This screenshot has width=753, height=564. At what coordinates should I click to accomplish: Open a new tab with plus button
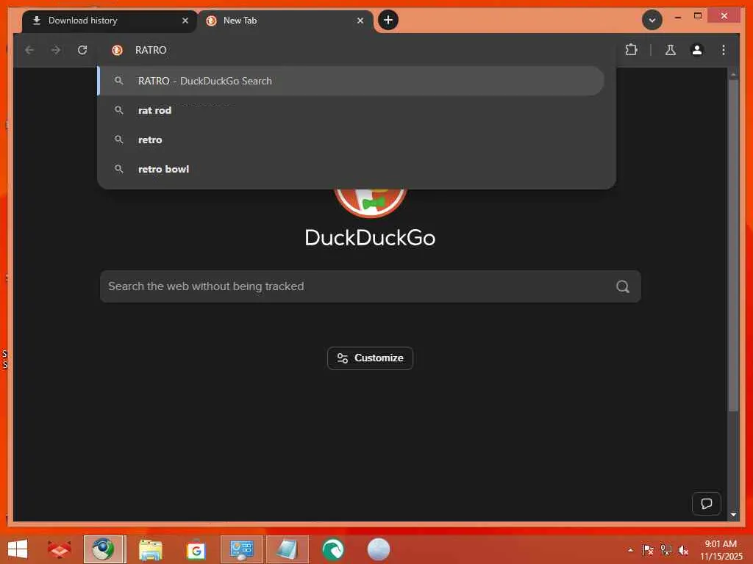388,20
